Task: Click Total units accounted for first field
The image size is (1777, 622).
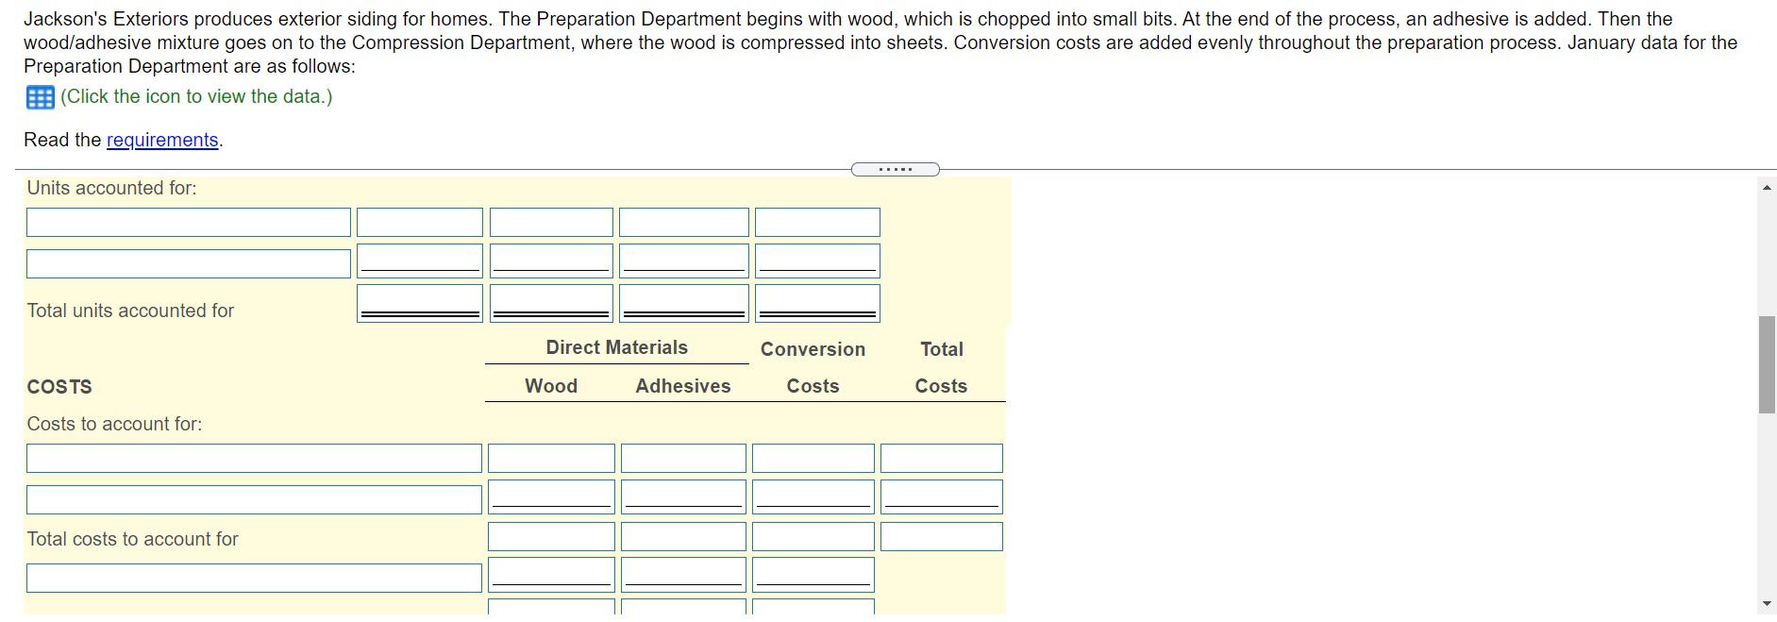Action: (x=420, y=303)
